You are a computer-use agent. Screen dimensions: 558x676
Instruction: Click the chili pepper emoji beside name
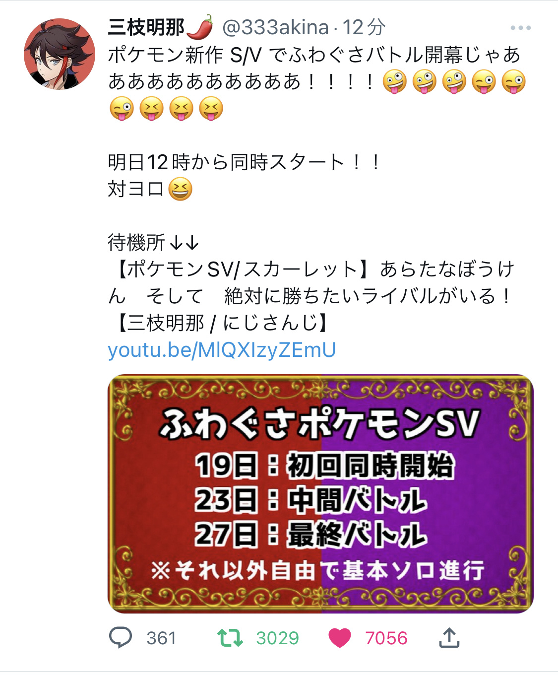click(x=200, y=27)
